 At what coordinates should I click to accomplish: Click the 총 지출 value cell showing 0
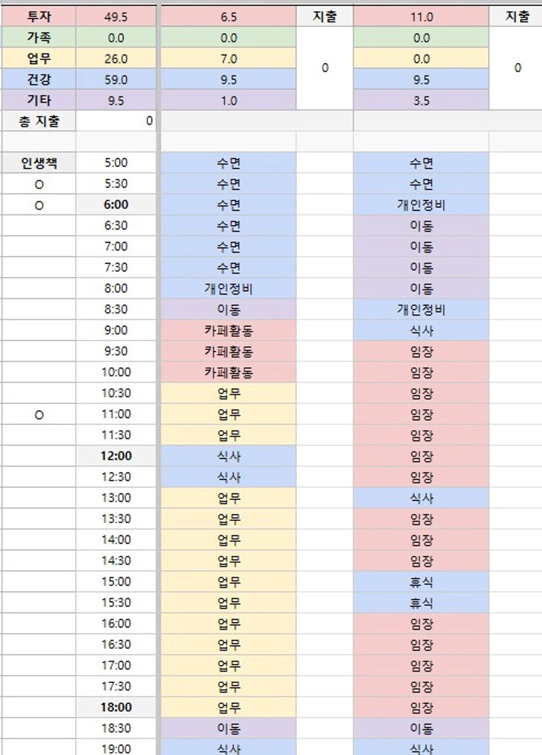point(116,121)
